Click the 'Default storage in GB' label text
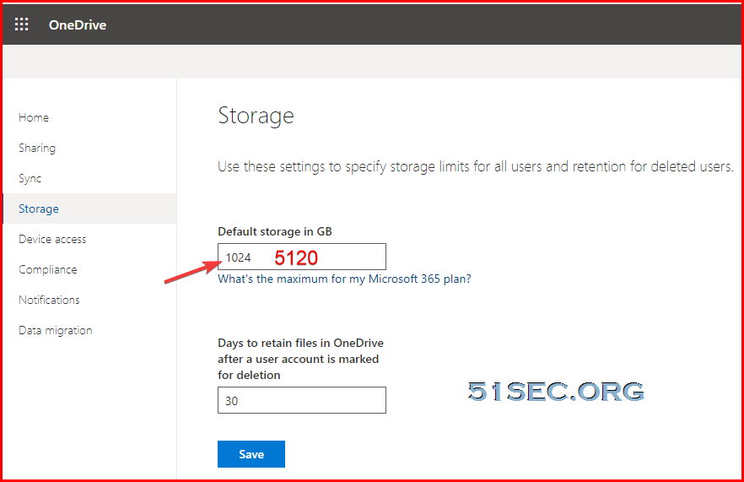This screenshot has height=482, width=744. (275, 231)
